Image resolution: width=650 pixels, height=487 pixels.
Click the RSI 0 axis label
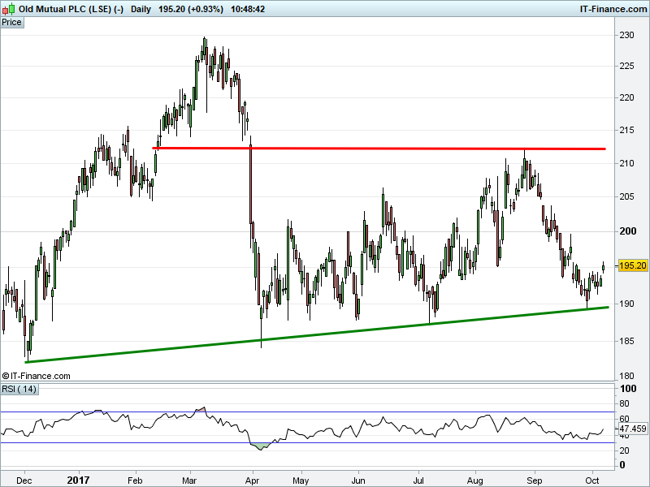coord(622,465)
